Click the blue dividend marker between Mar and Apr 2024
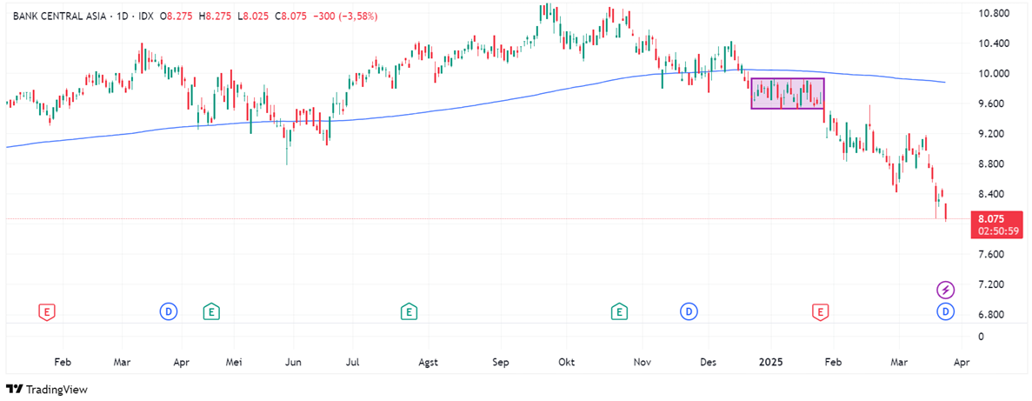The image size is (1032, 401). (x=169, y=311)
